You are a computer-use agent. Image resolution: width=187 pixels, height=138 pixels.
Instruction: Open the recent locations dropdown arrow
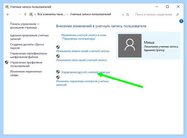(21, 15)
